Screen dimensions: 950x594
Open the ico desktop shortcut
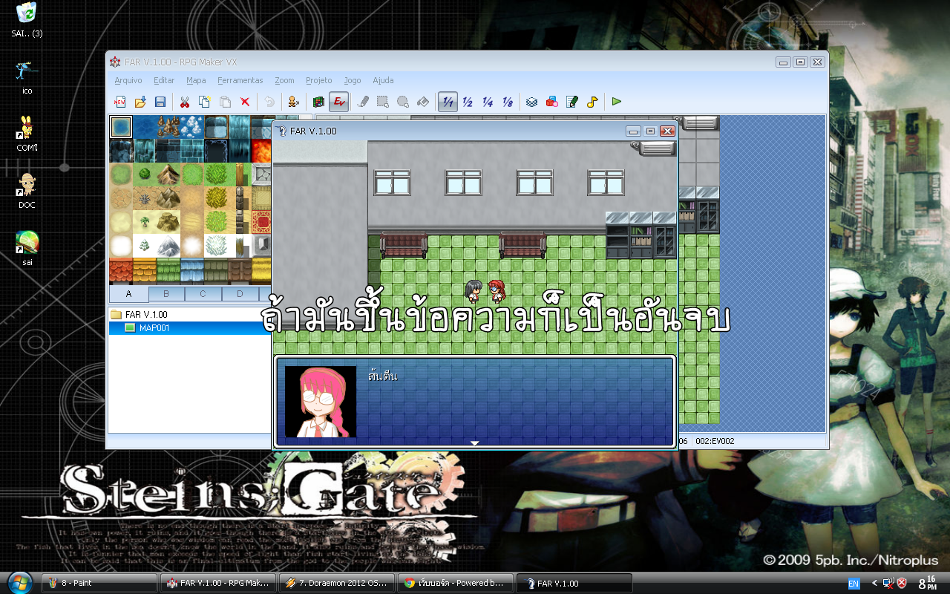[x=27, y=77]
